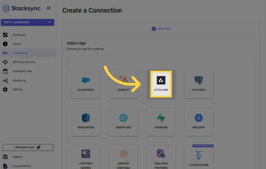266x169 pixels.
Task: Open Dashboard from the sidebar
Action: pyautogui.click(x=19, y=35)
